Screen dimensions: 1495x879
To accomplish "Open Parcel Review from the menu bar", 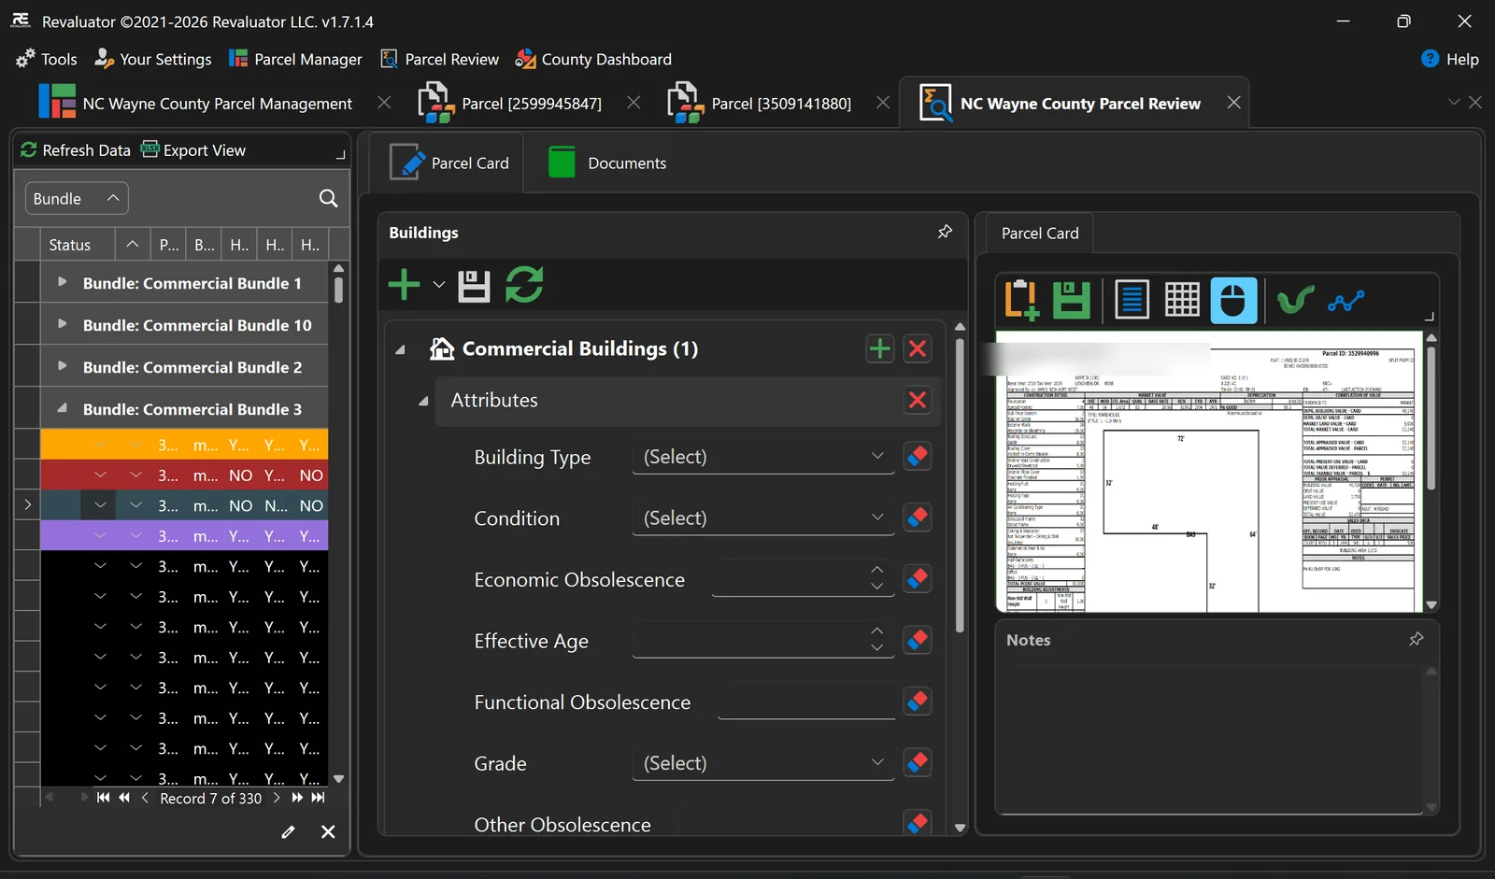I will (439, 59).
